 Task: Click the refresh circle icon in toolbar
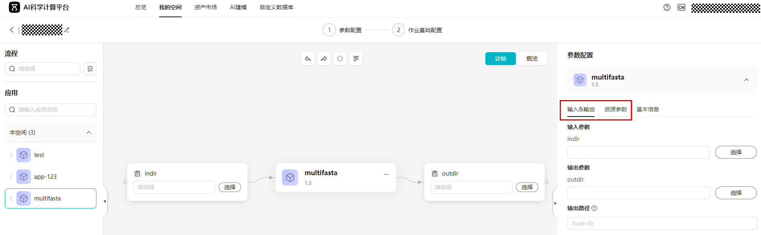point(340,59)
